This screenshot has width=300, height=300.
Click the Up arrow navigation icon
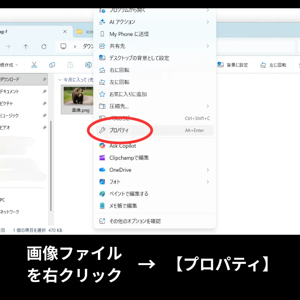click(25, 46)
